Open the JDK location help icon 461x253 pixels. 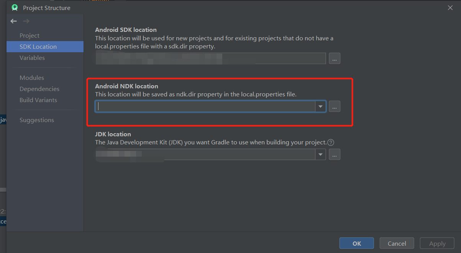coord(331,142)
